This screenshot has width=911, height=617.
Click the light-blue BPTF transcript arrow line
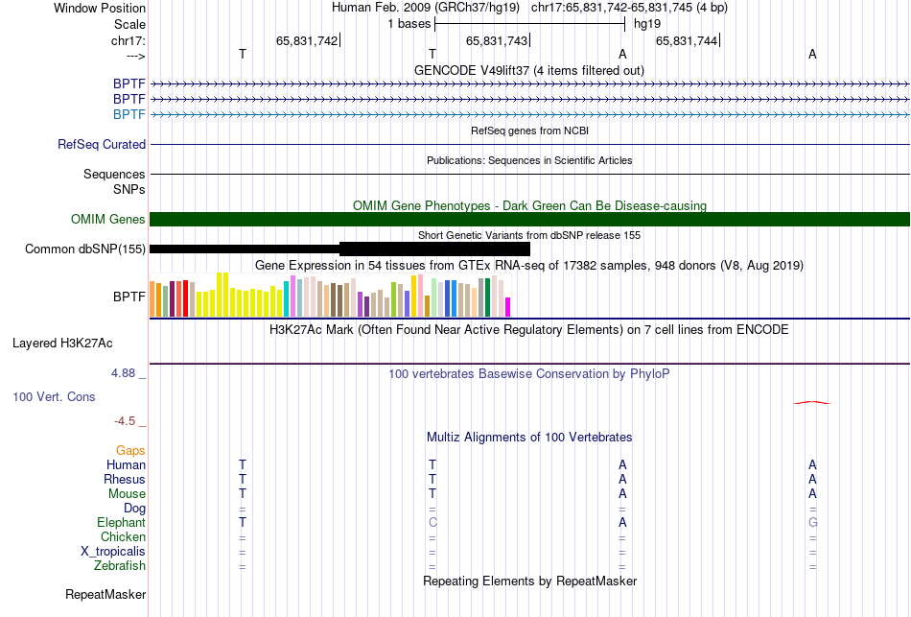(x=529, y=114)
